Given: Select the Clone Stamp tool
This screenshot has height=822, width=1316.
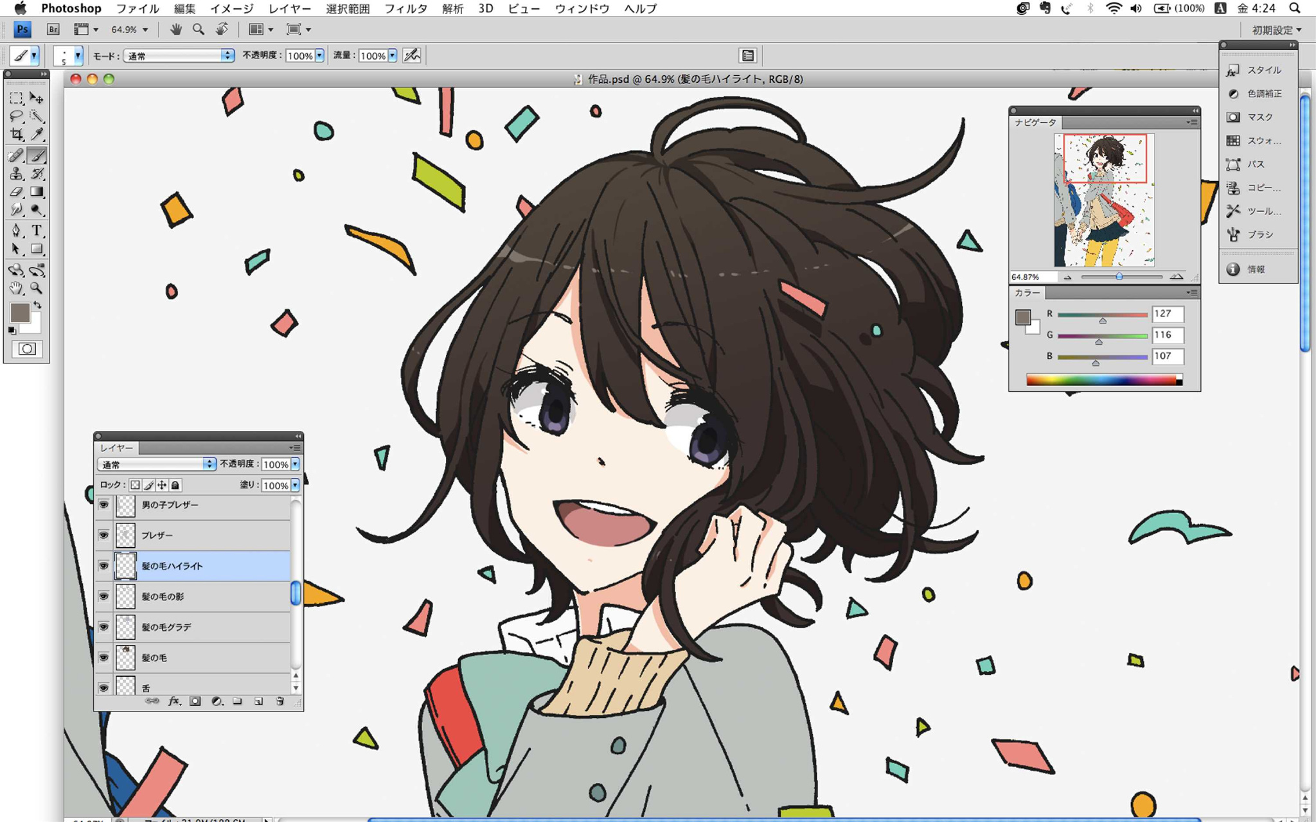Looking at the screenshot, I should click(17, 173).
